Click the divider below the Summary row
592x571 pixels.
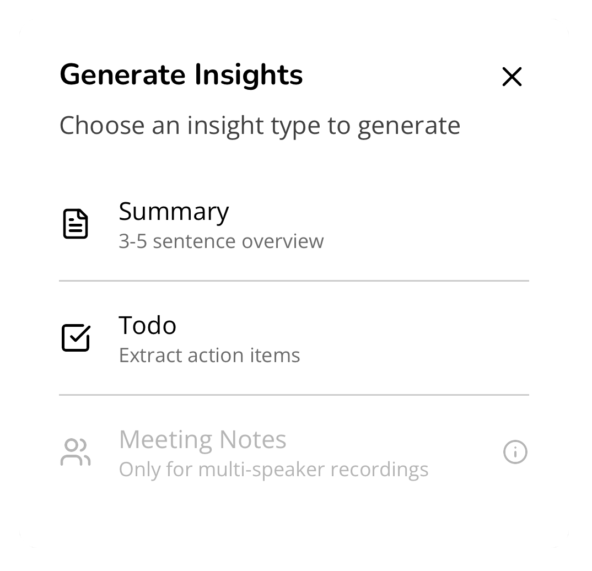[294, 281]
